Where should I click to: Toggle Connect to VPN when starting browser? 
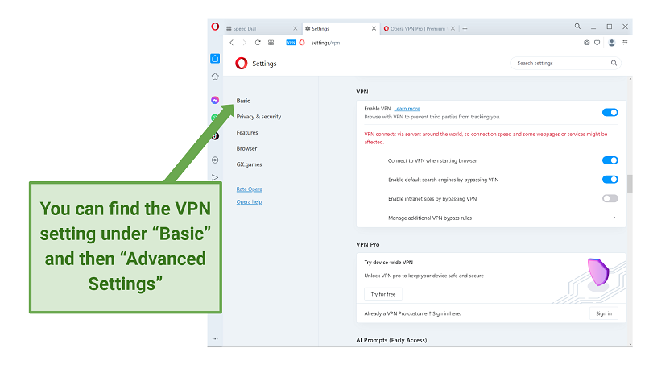[x=610, y=160]
